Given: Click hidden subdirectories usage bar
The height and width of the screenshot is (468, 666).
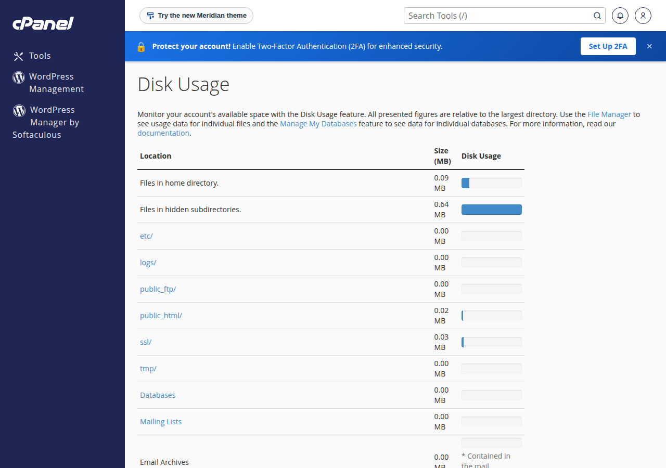Looking at the screenshot, I should click(x=492, y=210).
